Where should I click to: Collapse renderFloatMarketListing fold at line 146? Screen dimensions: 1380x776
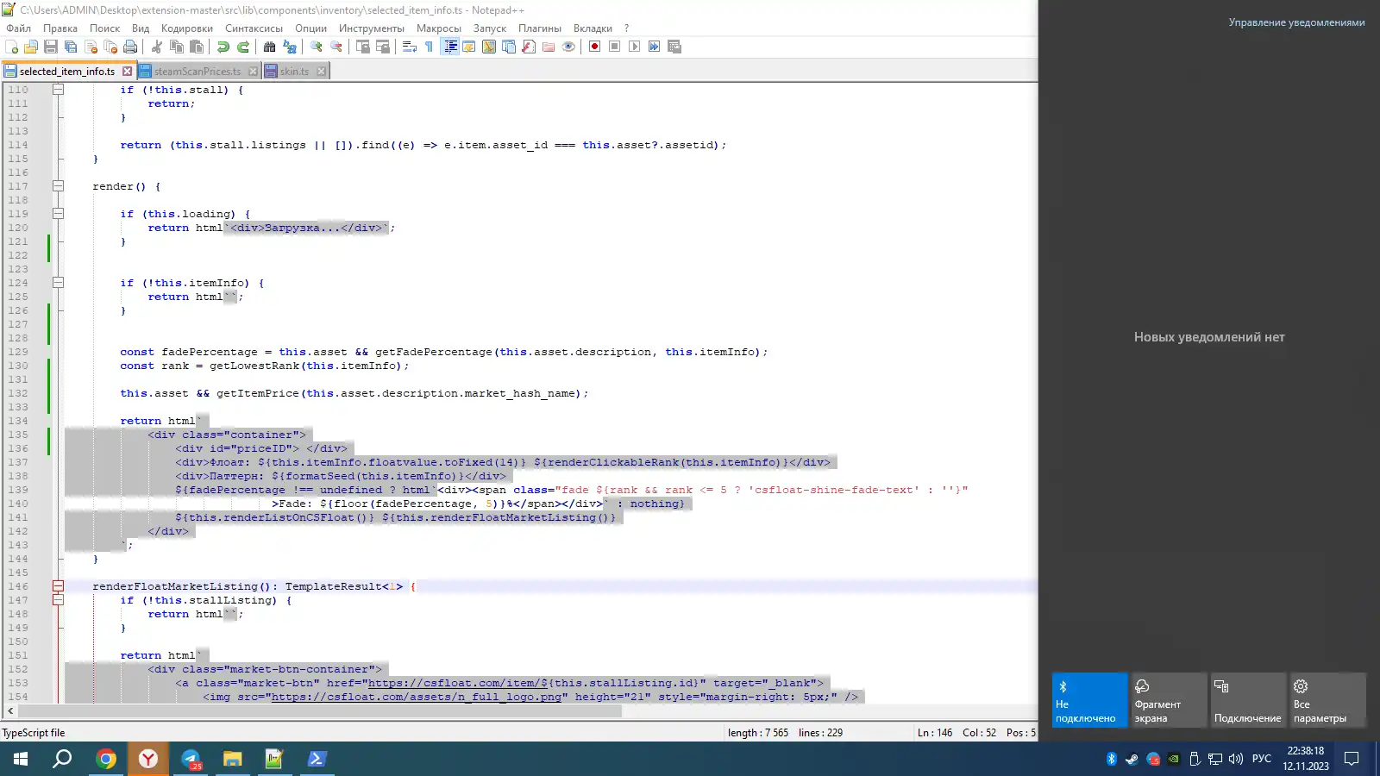58,586
